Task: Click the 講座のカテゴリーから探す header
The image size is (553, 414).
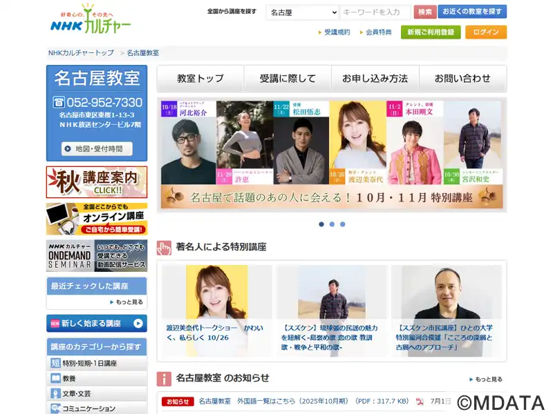Action: (97, 347)
